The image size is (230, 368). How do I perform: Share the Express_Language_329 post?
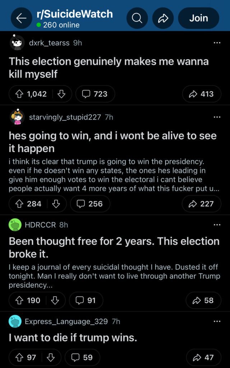(x=203, y=357)
